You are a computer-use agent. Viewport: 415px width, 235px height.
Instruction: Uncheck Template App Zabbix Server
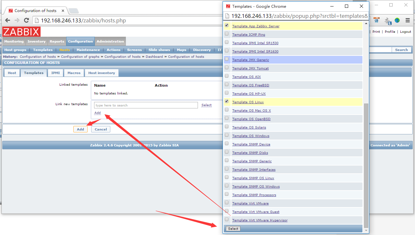[226, 25]
